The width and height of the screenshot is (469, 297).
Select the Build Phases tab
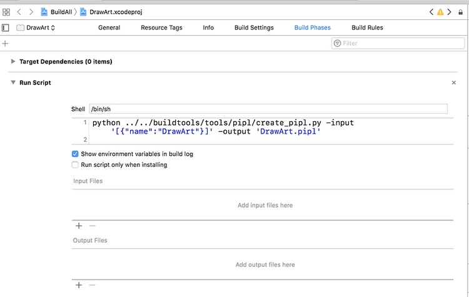(x=313, y=28)
